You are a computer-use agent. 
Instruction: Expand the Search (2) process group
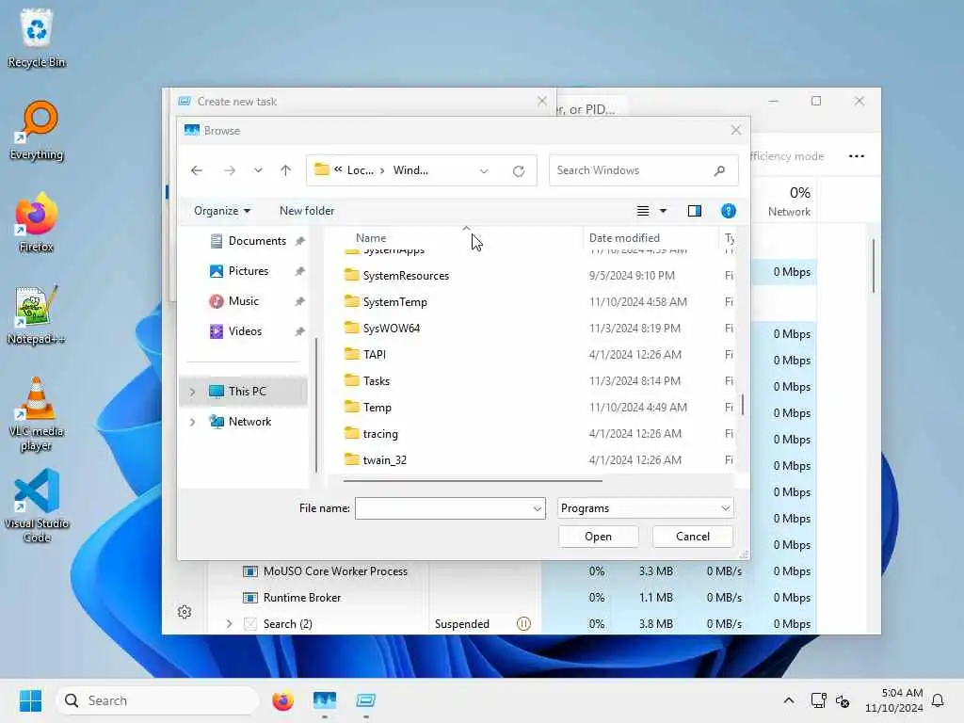(230, 624)
